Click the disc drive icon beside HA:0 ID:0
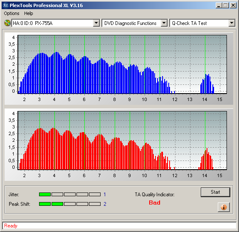 click(7, 23)
